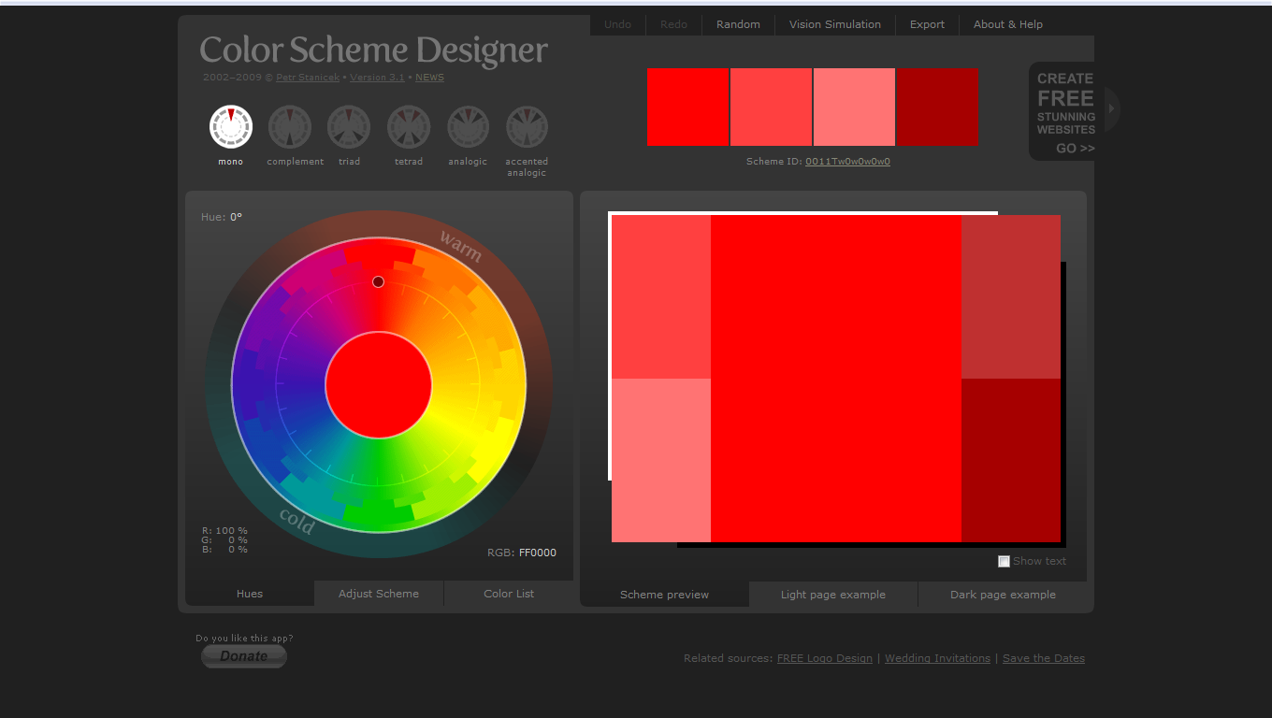This screenshot has width=1272, height=718.
Task: Pick the triad scheme icon
Action: tap(349, 126)
